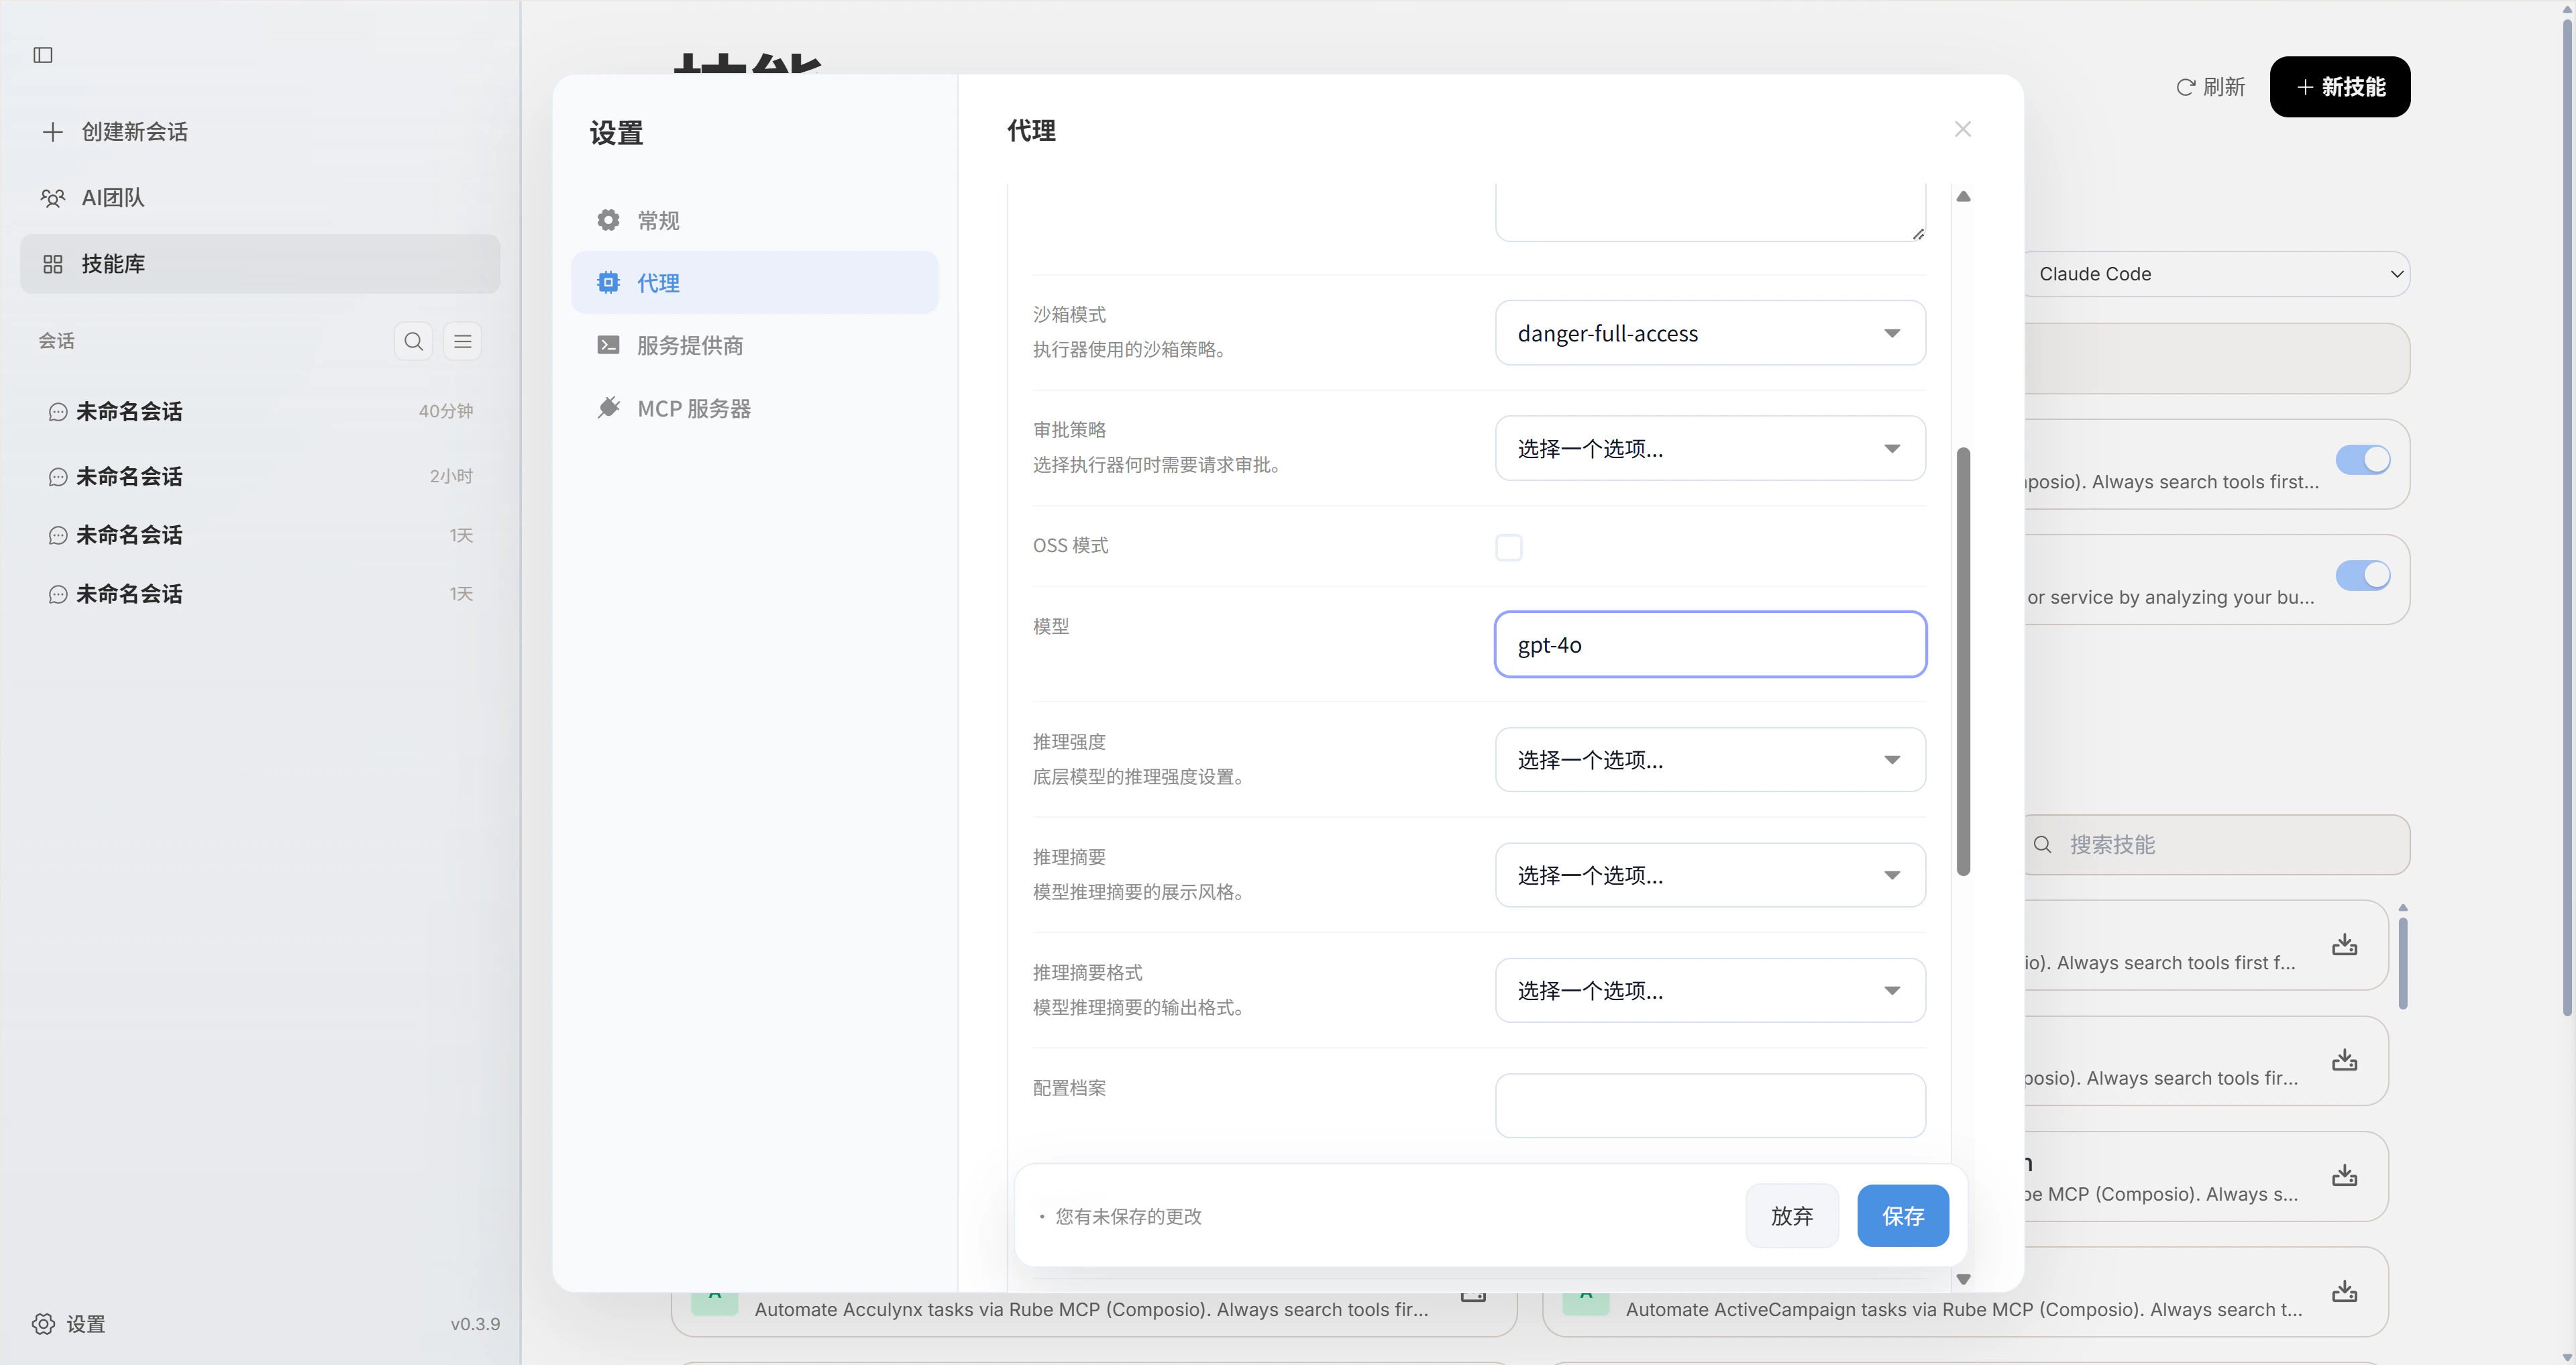Open the 审批策略 option dropdown
This screenshot has height=1365, width=2576.
point(1709,447)
